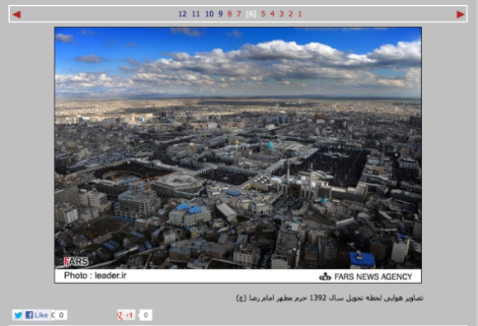Go to gallery page 11
This screenshot has width=478, height=326.
point(195,14)
